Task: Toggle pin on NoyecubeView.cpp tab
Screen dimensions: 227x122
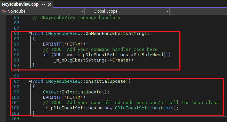Action: (43, 4)
